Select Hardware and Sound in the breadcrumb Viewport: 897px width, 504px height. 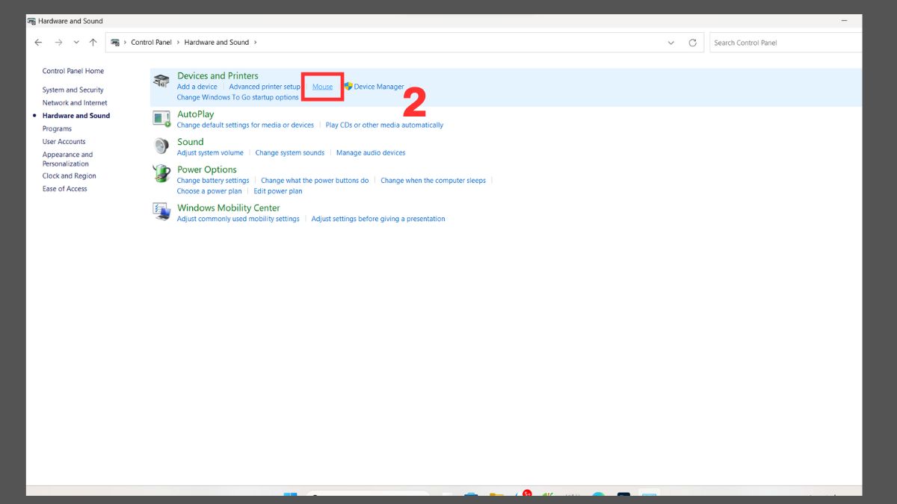click(217, 43)
